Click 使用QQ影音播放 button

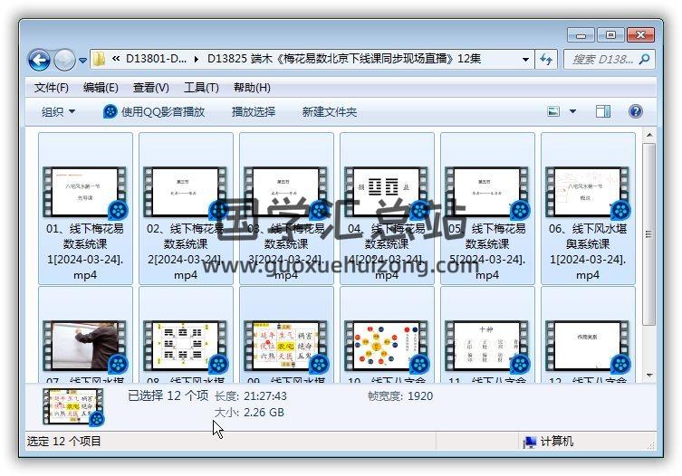(154, 112)
